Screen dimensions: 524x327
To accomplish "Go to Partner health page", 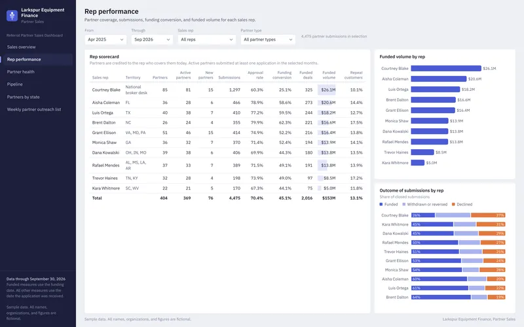I will click(21, 72).
